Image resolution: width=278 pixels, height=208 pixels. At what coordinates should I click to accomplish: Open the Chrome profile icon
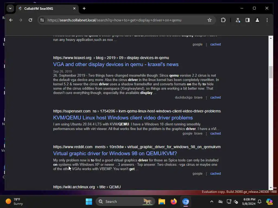point(257,20)
